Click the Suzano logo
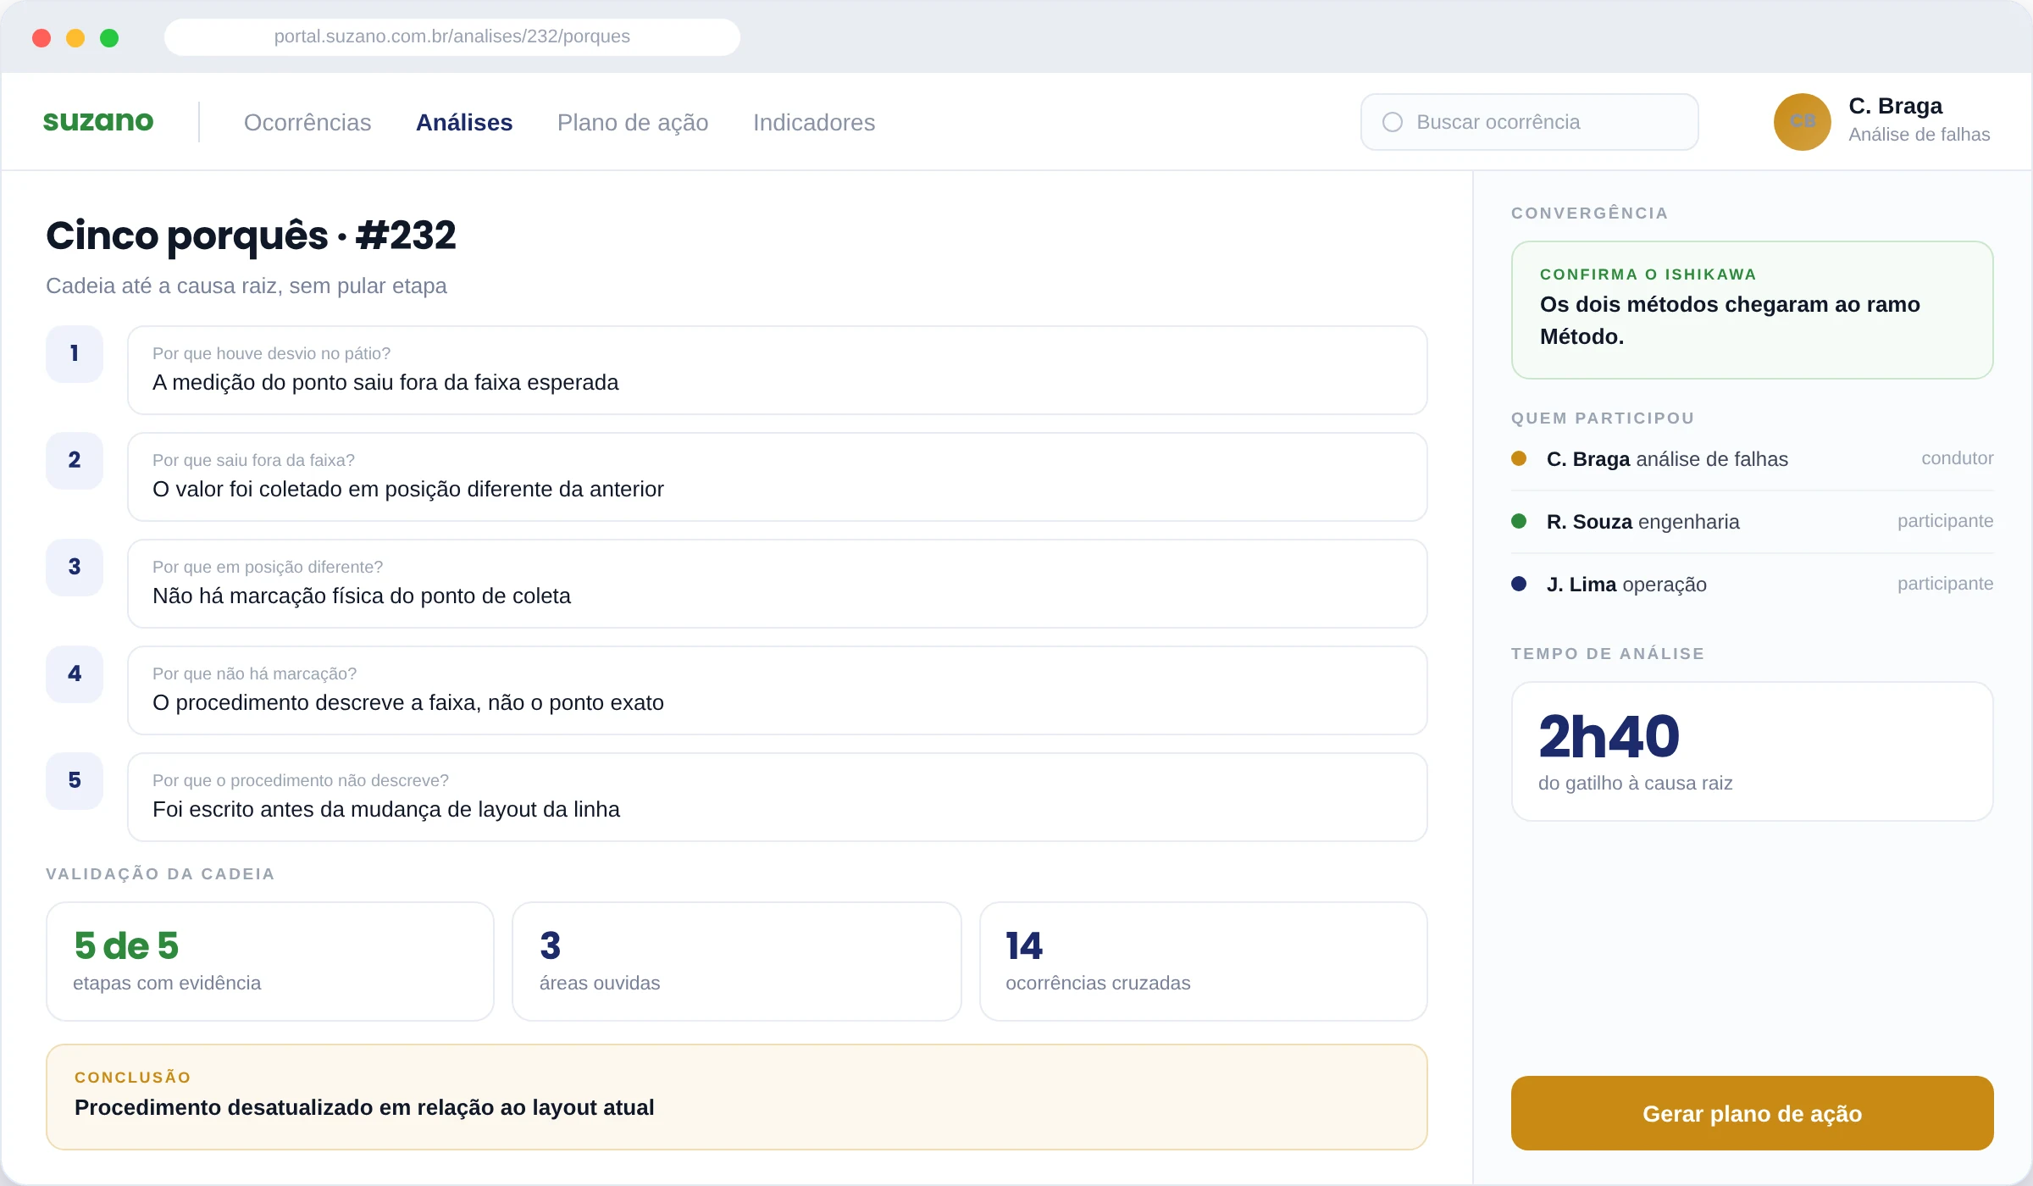The width and height of the screenshot is (2033, 1186). coord(98,122)
